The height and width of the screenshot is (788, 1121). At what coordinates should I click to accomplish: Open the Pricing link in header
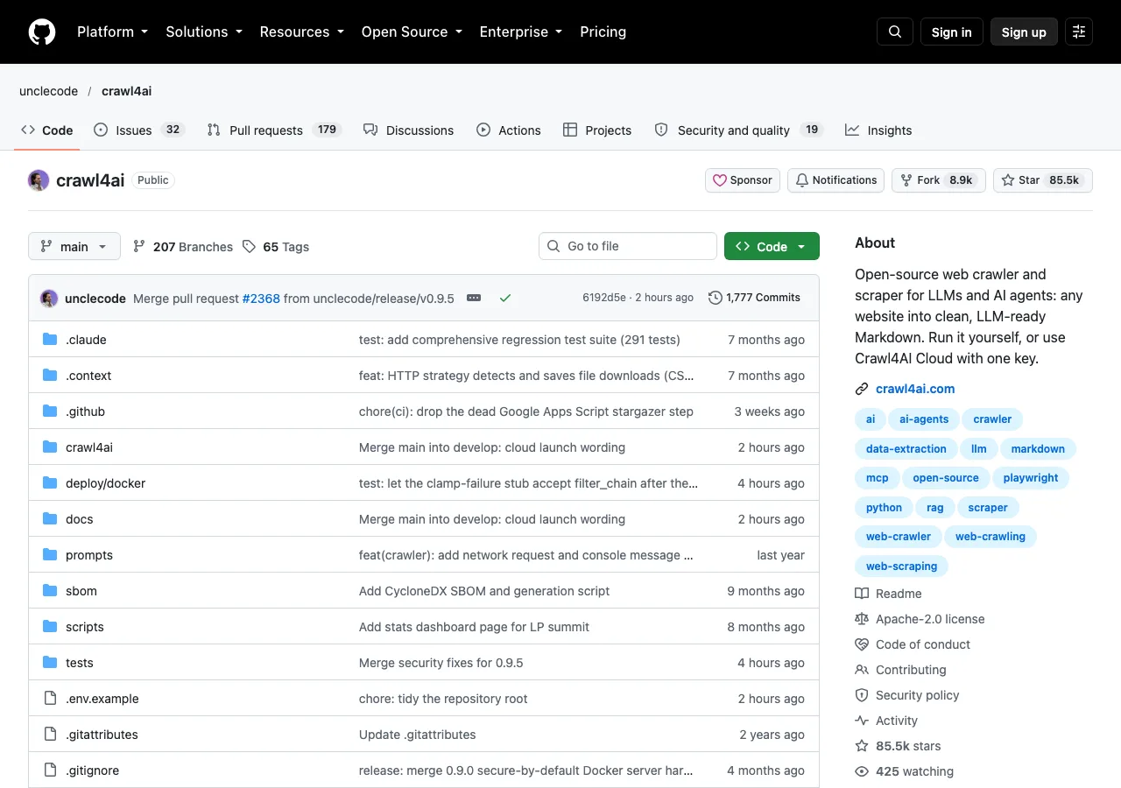click(603, 32)
